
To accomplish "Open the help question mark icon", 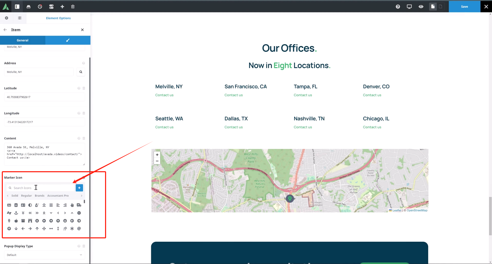I will click(x=398, y=7).
